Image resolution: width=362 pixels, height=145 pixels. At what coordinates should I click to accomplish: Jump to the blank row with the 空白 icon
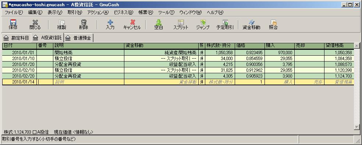point(158,25)
